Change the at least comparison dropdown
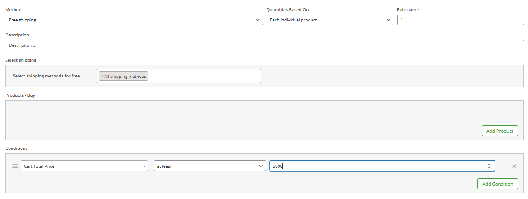 [x=210, y=166]
